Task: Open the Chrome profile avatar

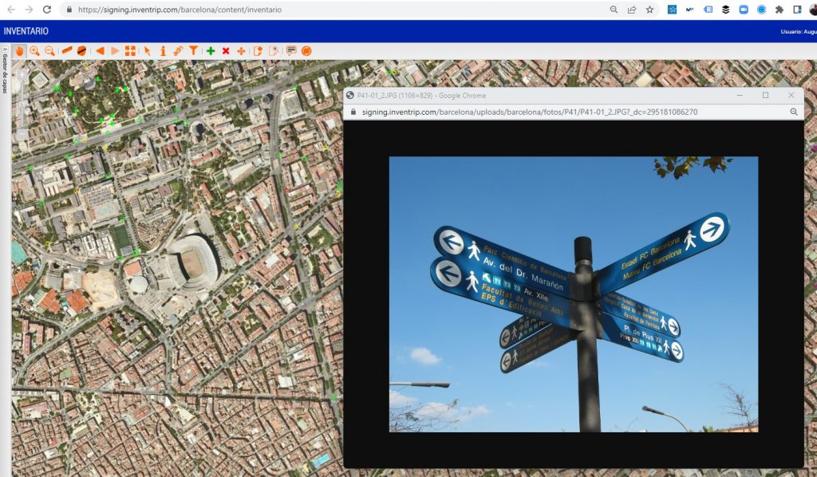Action: (813, 10)
